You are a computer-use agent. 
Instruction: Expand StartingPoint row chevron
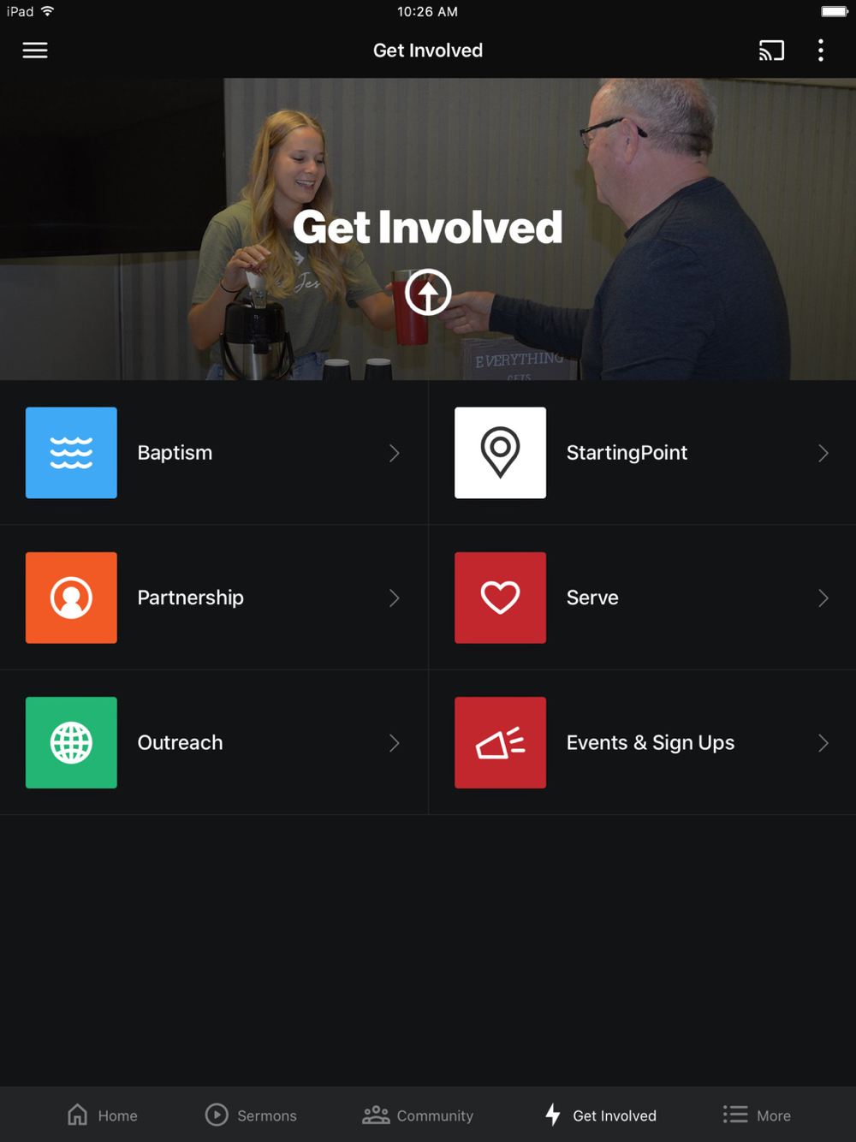point(823,453)
